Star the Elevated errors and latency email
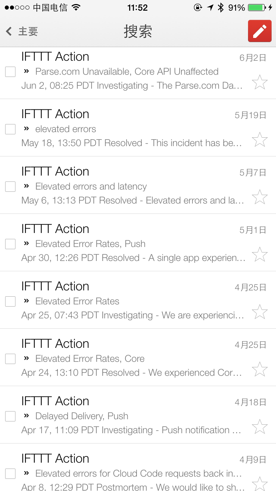Image resolution: width=276 pixels, height=491 pixels. point(259,197)
